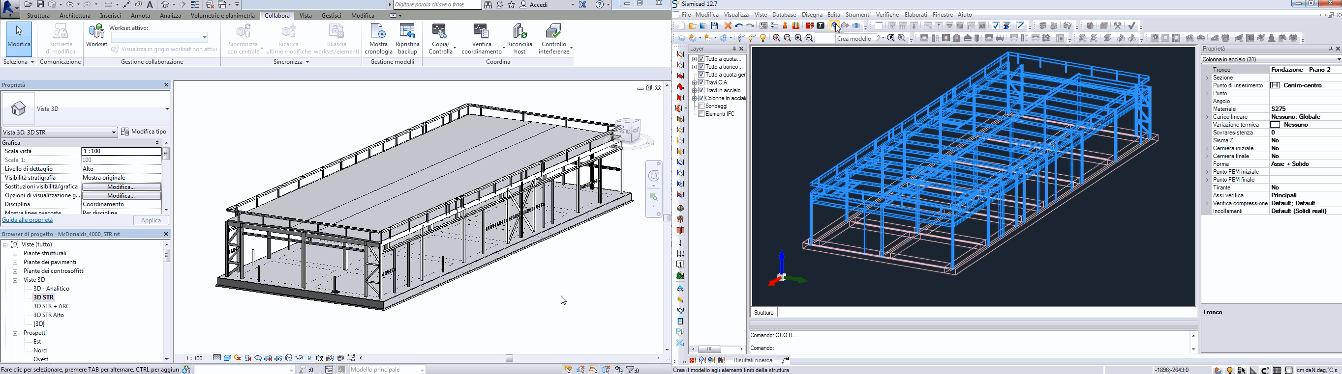
Task: Open the Colonna in acciaio selector dropdown
Action: tap(1338, 60)
